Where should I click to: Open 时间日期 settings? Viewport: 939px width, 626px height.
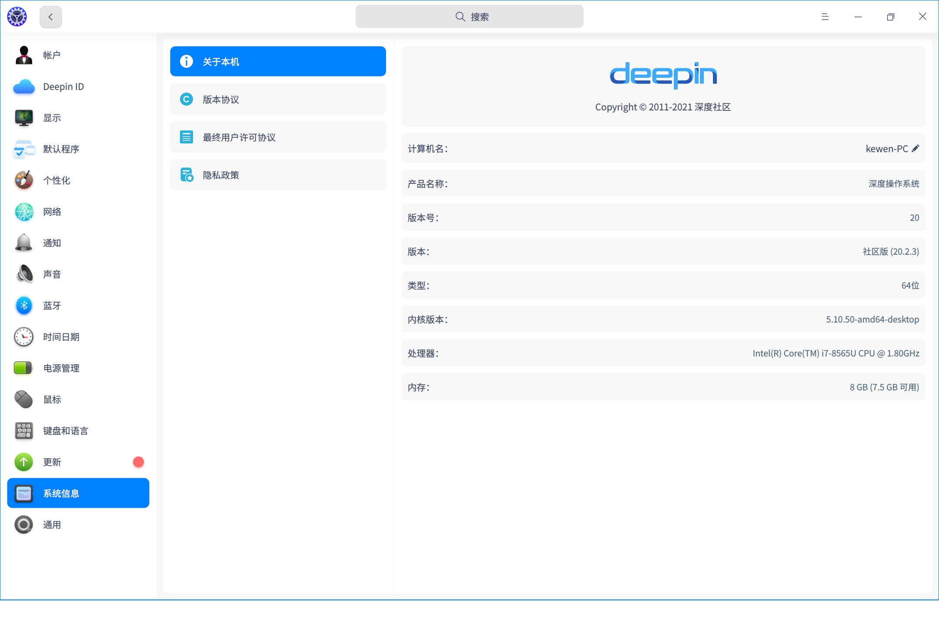click(x=61, y=337)
